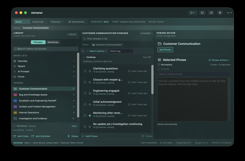Select the Phrases tab in Library
This screenshot has height=161, width=245.
(38, 42)
